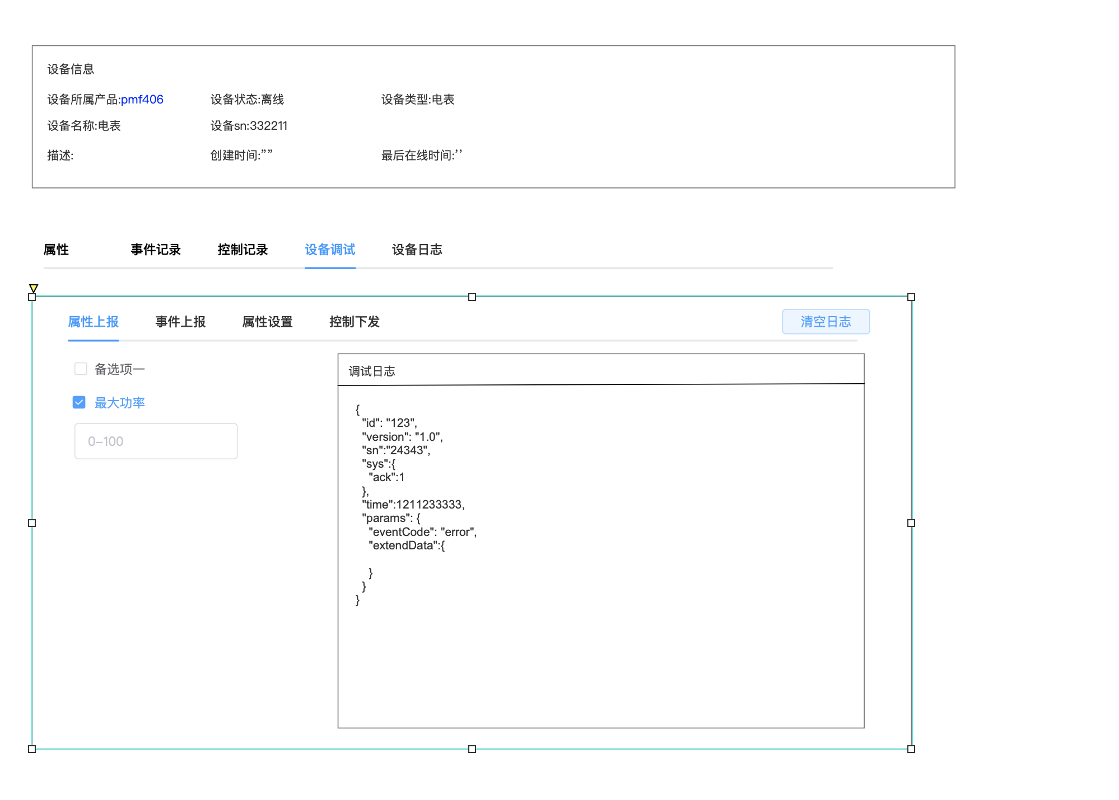Click the bottom-left selection resize handle
This screenshot has height=800, width=1119.
(32, 749)
